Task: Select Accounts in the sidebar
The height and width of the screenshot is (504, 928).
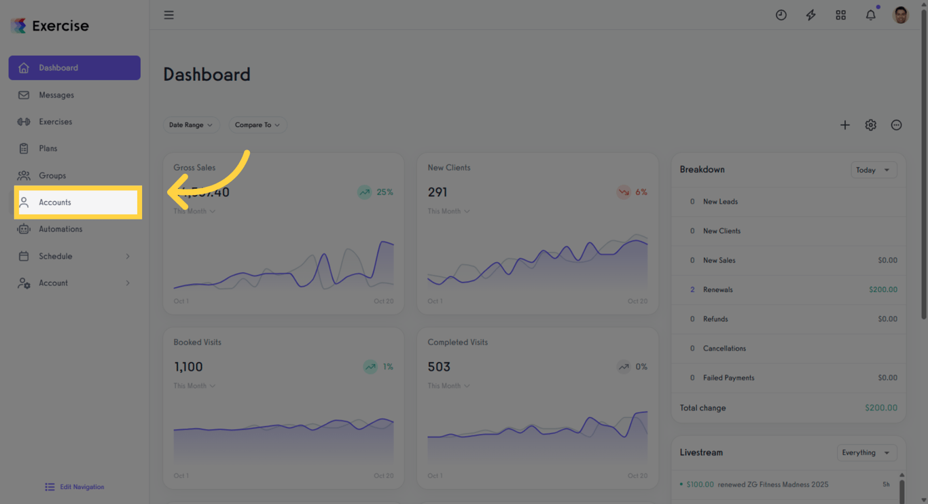Action: point(55,202)
